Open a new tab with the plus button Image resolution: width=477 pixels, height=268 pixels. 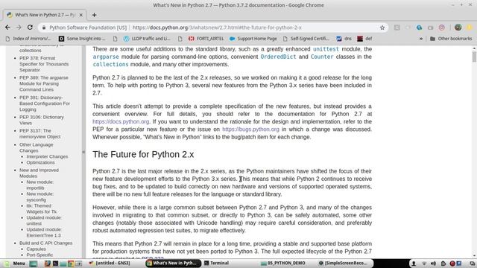tap(94, 15)
